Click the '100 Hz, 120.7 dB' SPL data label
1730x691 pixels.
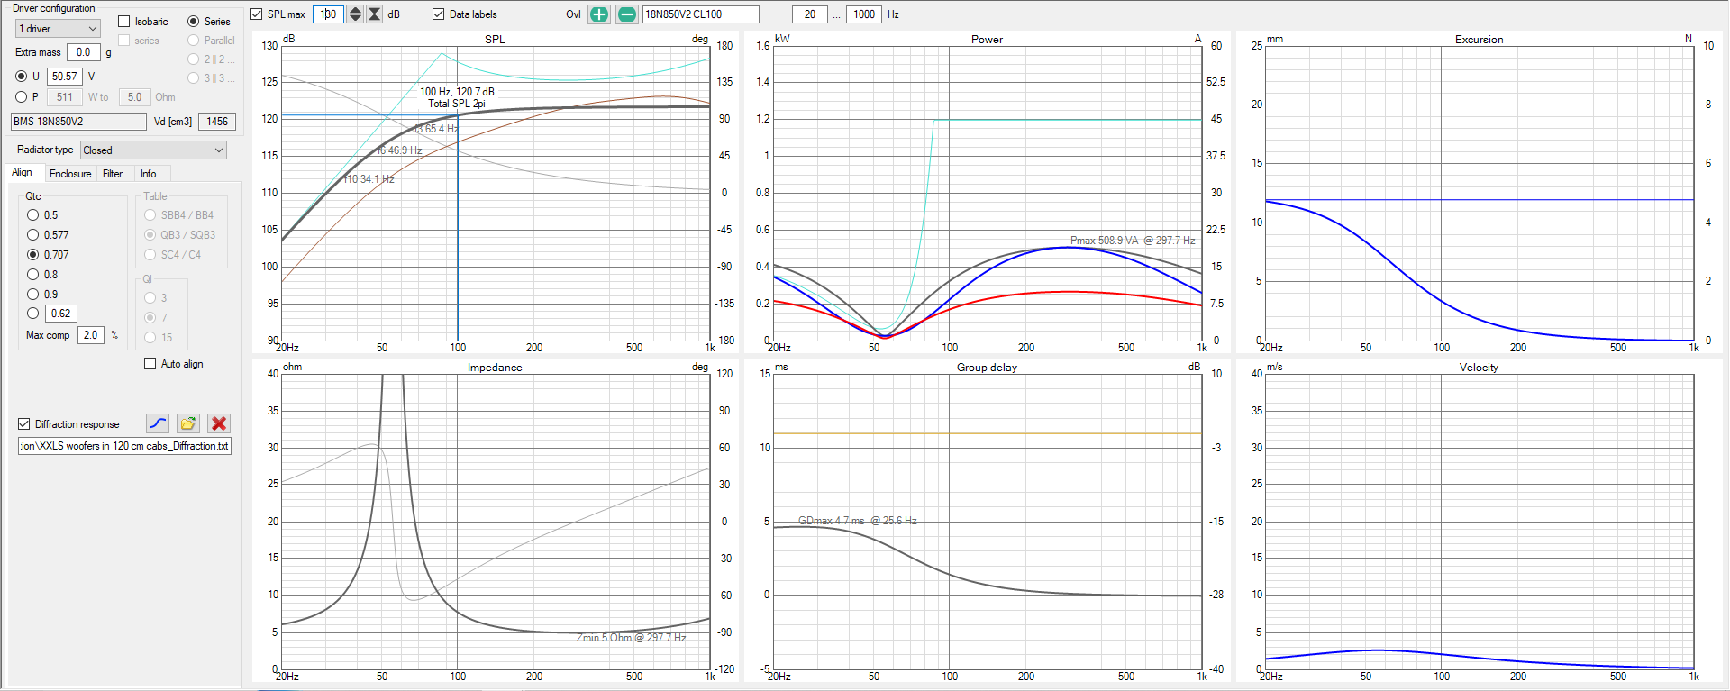click(457, 92)
